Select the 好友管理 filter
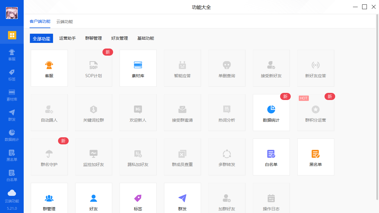 (x=120, y=38)
